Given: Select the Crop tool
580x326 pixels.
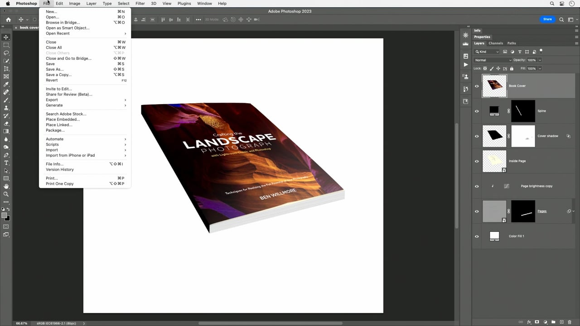Looking at the screenshot, I should (6, 69).
